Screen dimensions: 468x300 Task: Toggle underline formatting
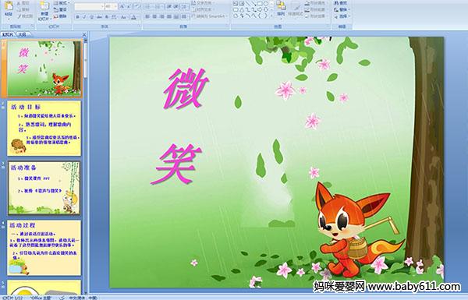click(x=91, y=17)
